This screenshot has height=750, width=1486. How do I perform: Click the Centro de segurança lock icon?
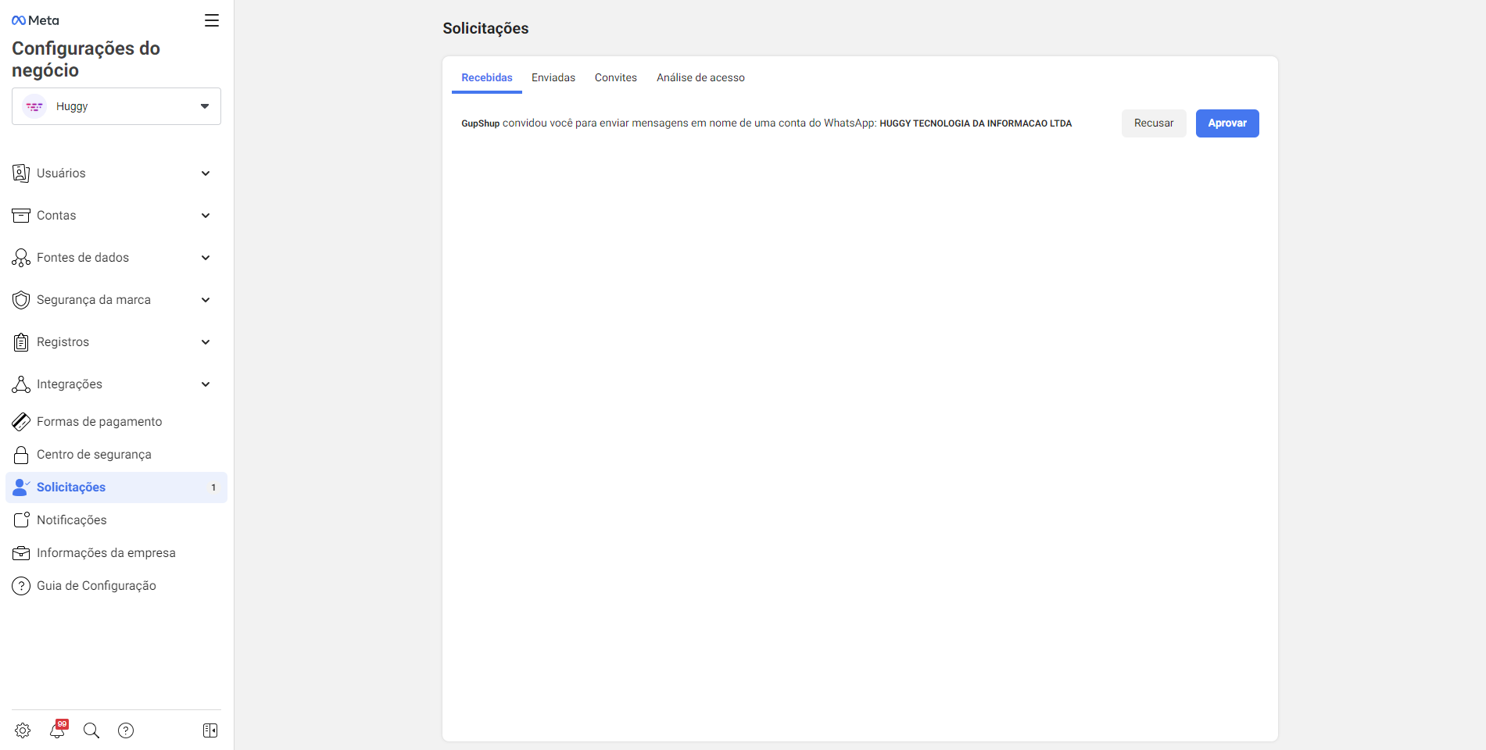(21, 455)
